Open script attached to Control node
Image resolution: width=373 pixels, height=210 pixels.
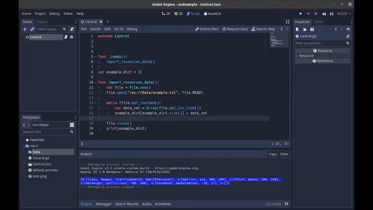pos(66,37)
